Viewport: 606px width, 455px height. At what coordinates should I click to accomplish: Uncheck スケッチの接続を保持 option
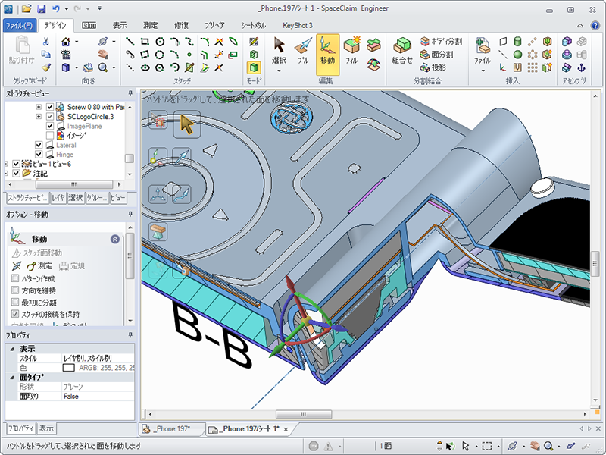pyautogui.click(x=15, y=313)
